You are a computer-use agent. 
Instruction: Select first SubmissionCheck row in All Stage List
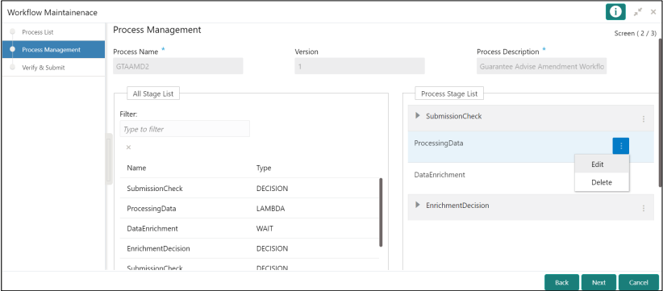[249, 189]
